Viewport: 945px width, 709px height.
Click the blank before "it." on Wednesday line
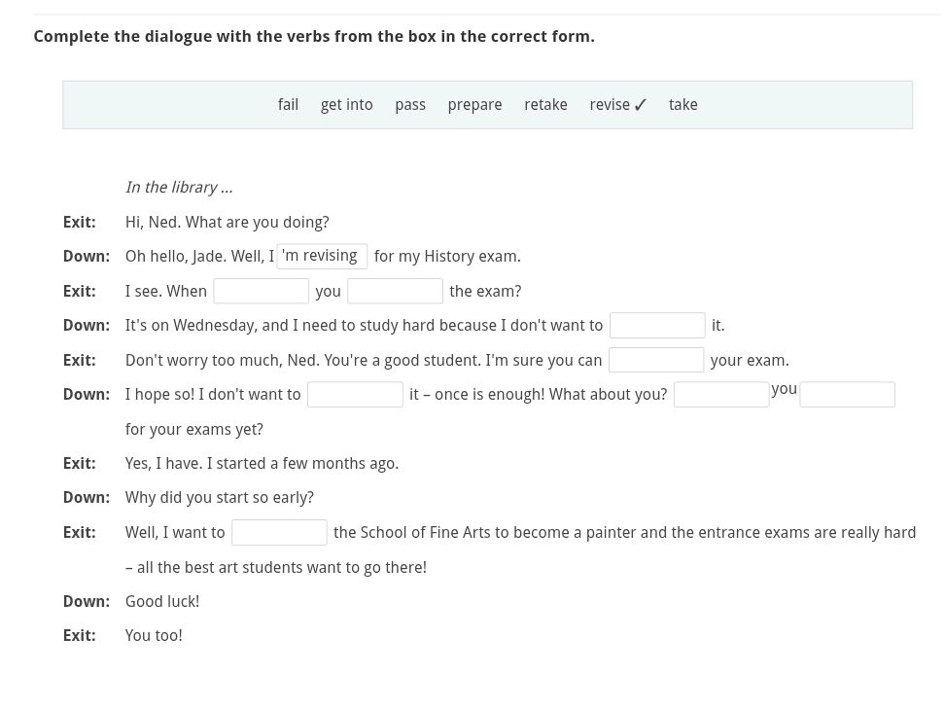[656, 325]
